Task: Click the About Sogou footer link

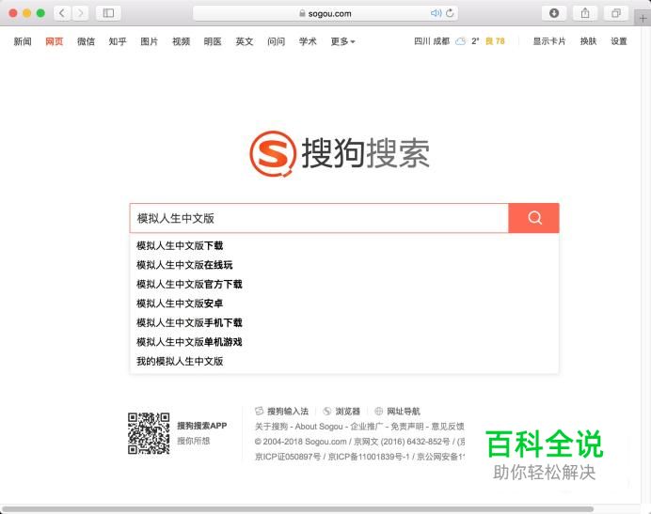Action: pyautogui.click(x=319, y=427)
